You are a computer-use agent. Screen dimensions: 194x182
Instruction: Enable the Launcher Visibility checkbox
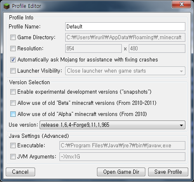coord(13,71)
